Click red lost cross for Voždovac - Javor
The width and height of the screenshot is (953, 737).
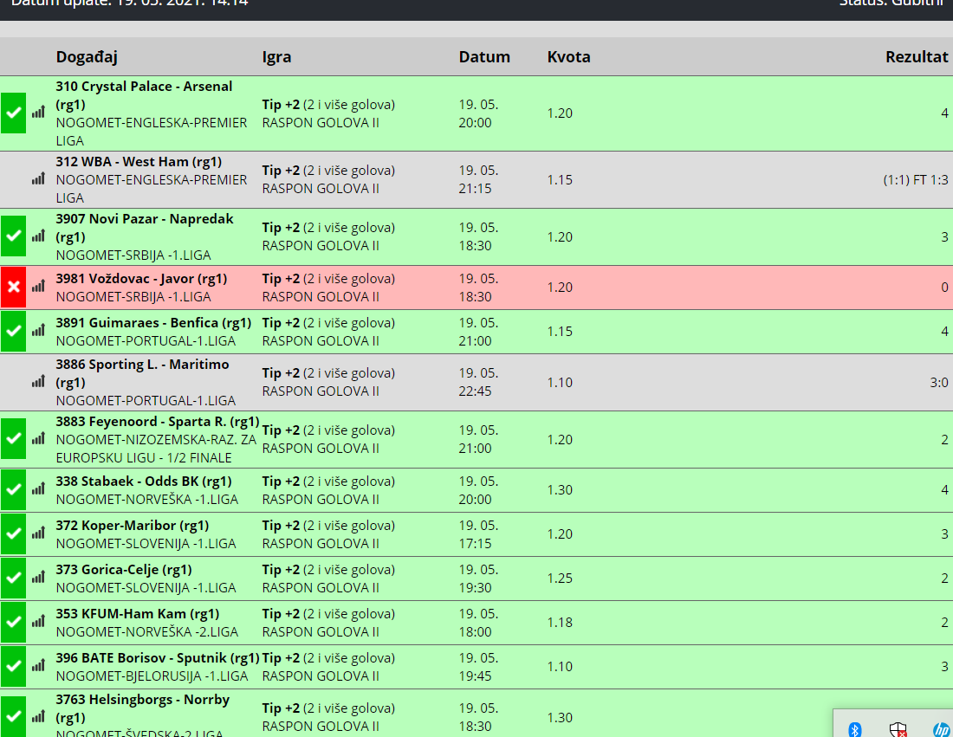(13, 287)
